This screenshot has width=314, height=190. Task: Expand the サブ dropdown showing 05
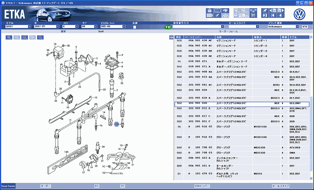[x=96, y=26]
